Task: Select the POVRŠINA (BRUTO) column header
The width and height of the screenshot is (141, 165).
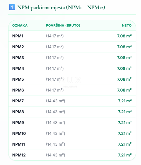Action: pos(63,26)
